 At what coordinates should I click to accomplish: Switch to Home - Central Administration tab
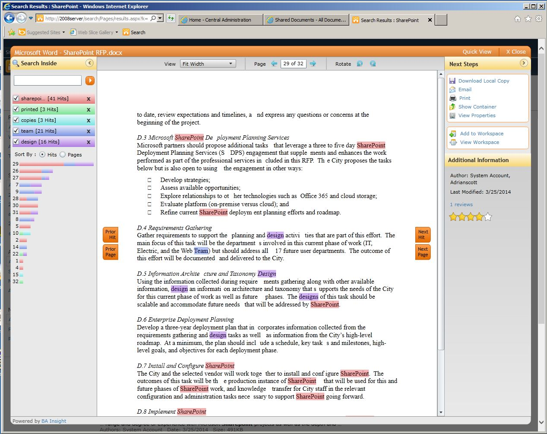[220, 20]
